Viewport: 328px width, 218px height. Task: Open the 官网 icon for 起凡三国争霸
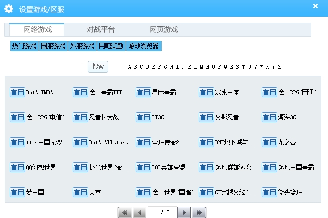(269, 167)
